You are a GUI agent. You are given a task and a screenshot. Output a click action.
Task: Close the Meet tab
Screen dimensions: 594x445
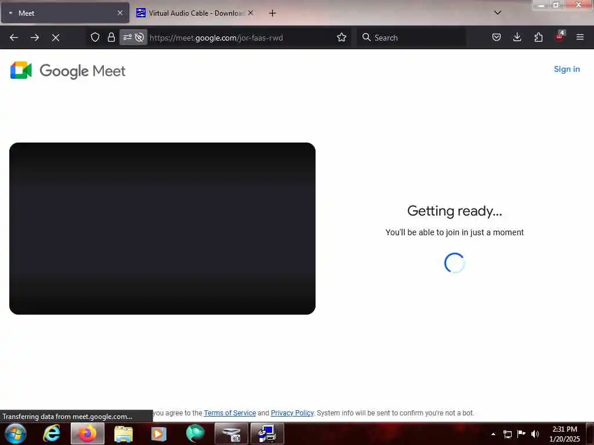click(x=120, y=13)
